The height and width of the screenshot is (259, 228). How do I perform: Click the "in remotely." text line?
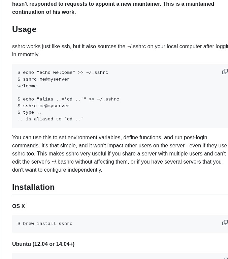[26, 55]
